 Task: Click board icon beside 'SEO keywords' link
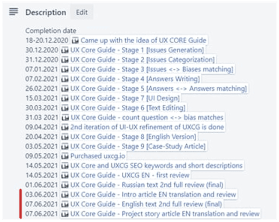click(x=65, y=165)
